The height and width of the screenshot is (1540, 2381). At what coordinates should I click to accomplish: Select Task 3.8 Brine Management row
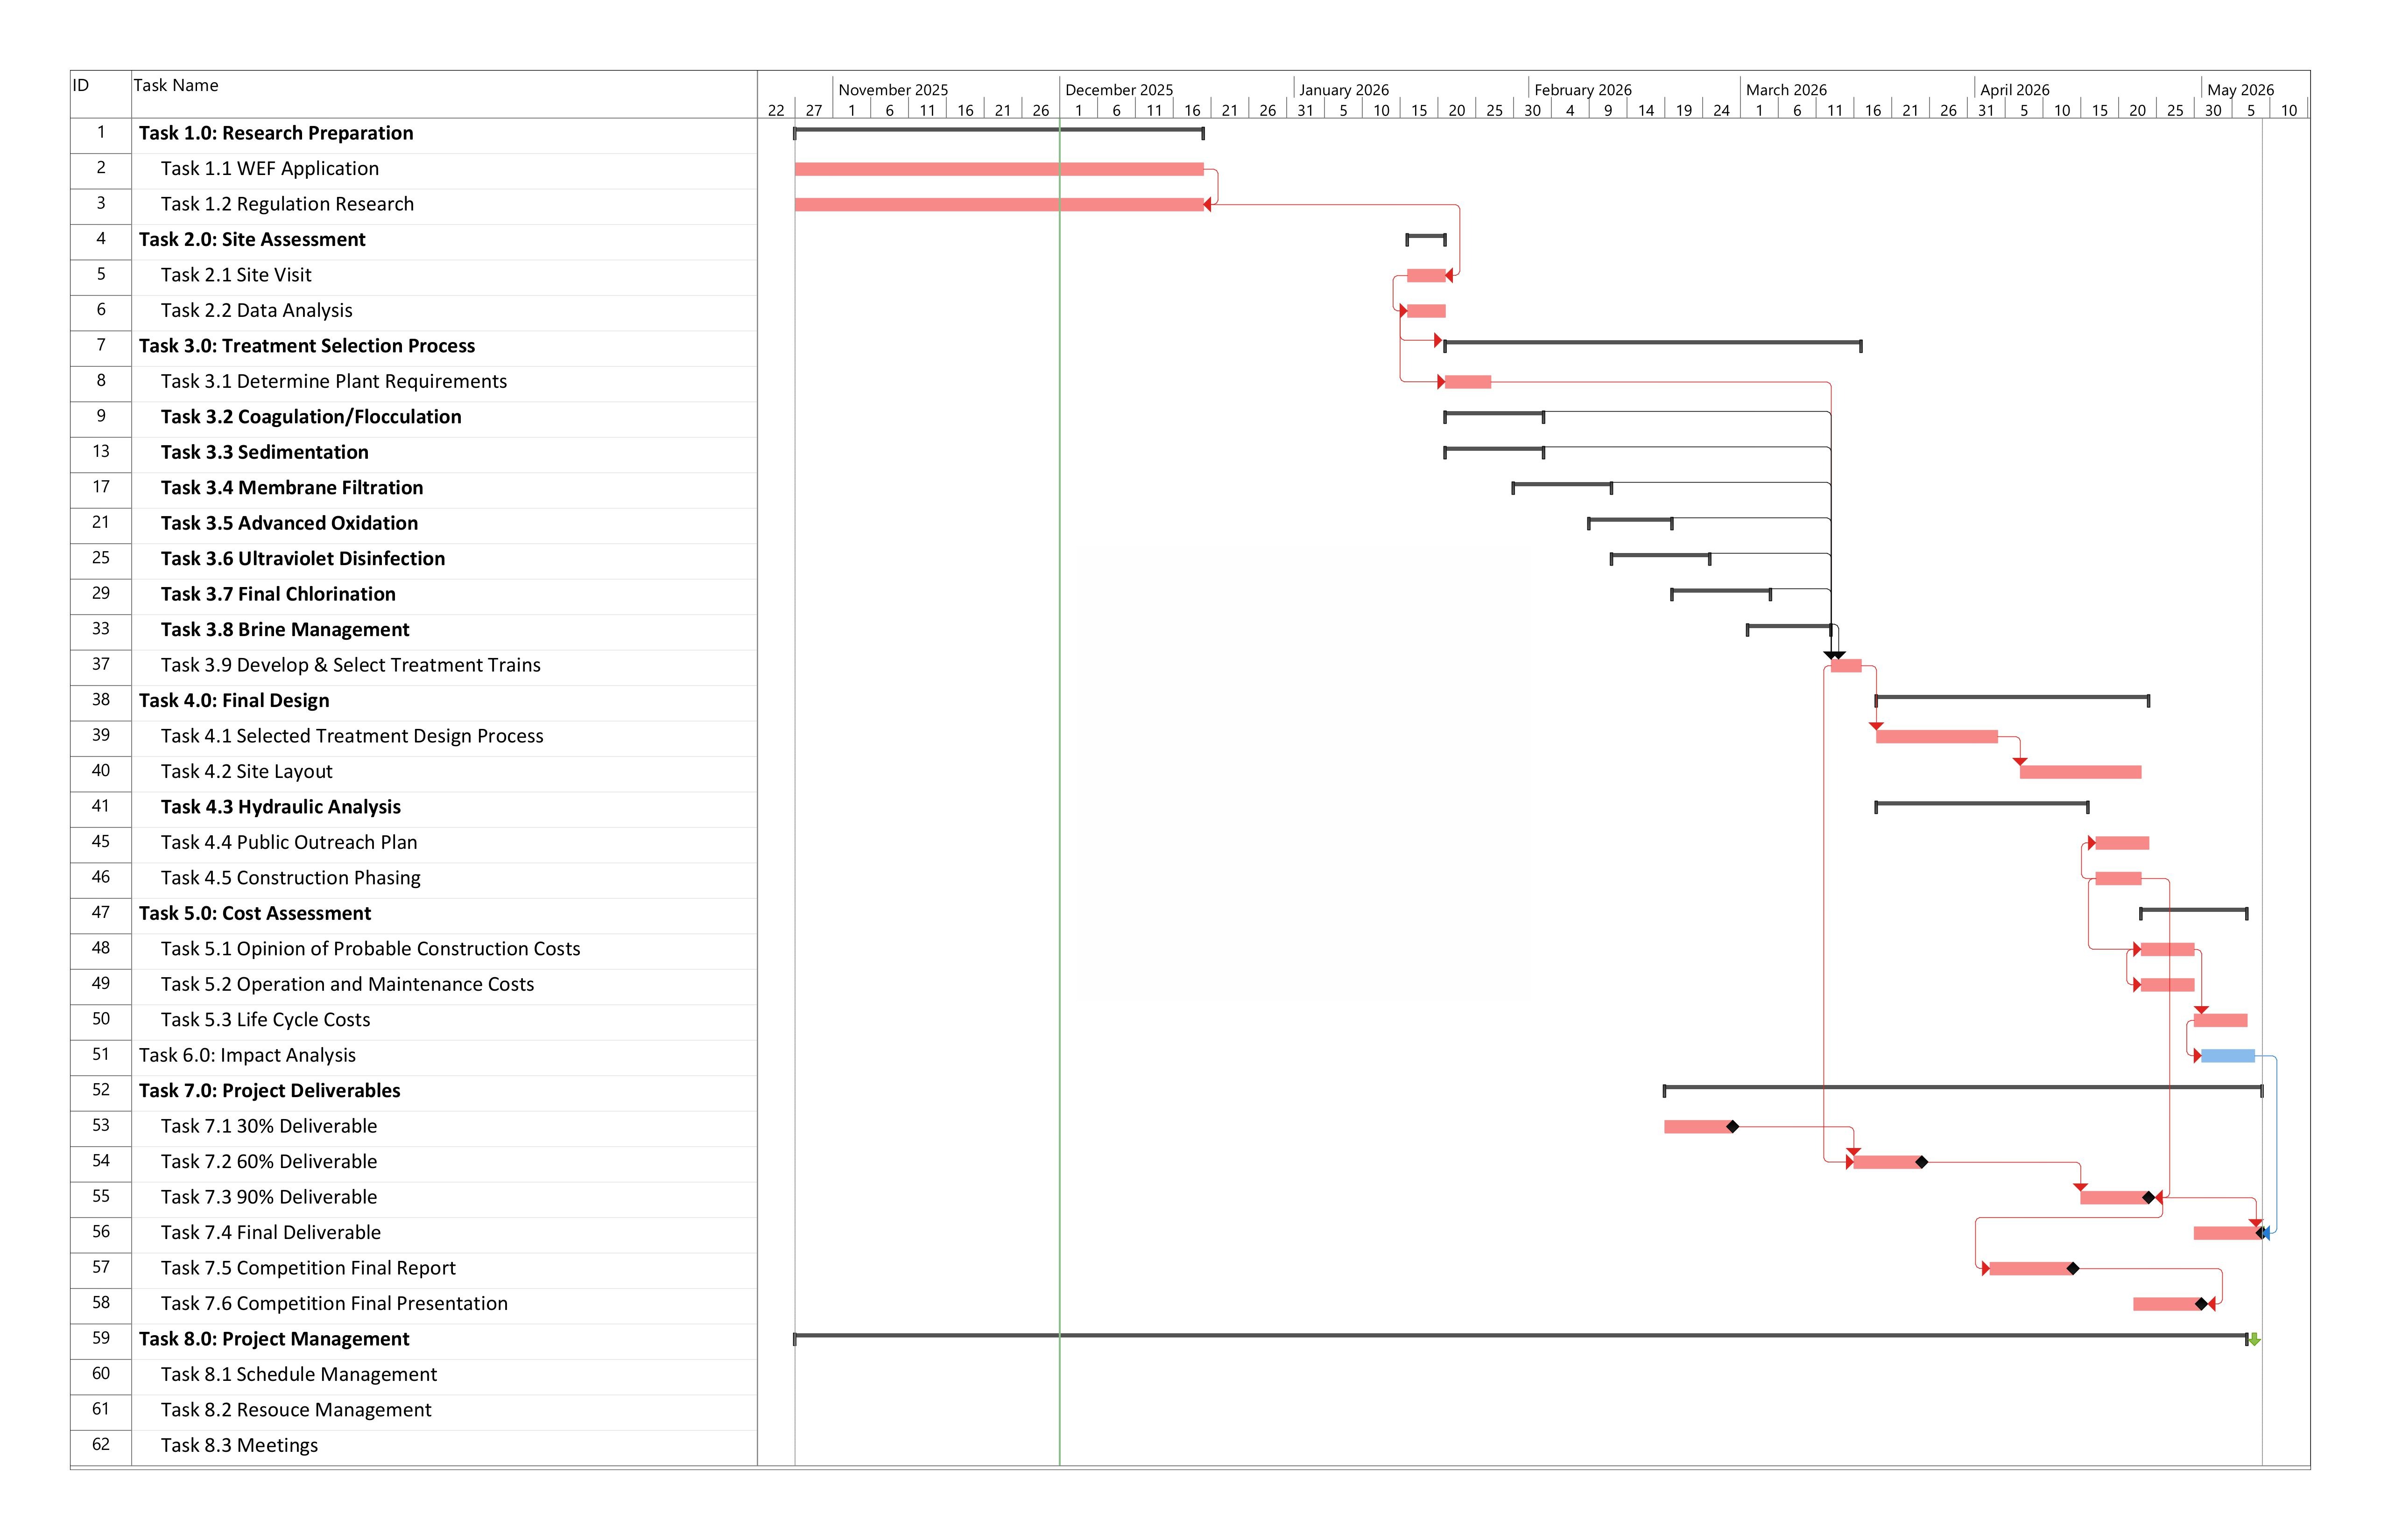pos(284,630)
